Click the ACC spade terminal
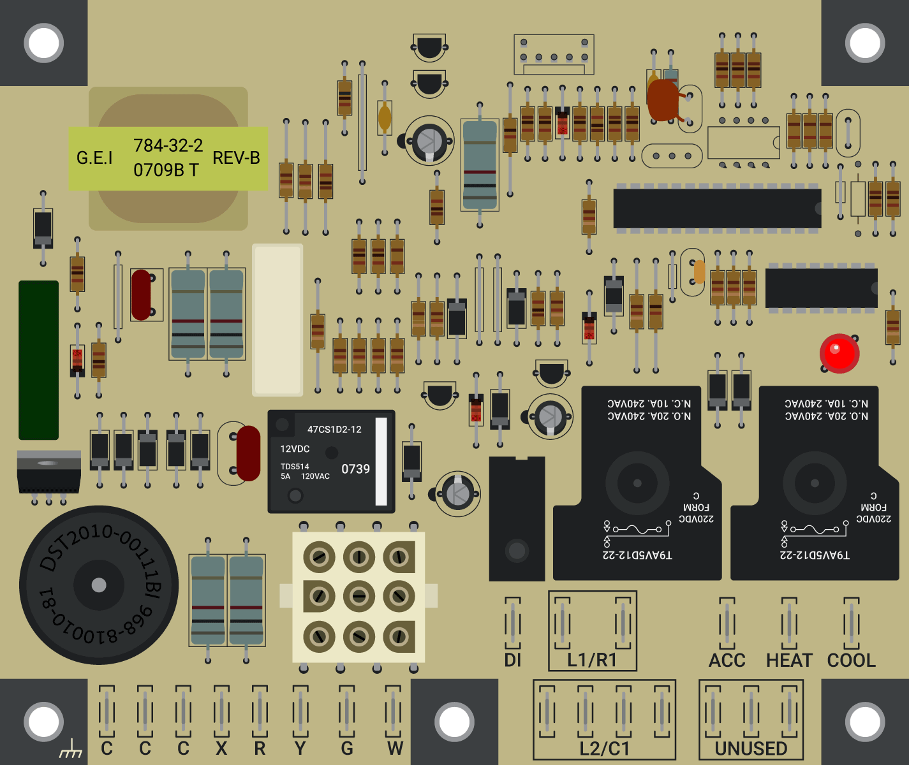909x765 pixels. click(x=727, y=623)
